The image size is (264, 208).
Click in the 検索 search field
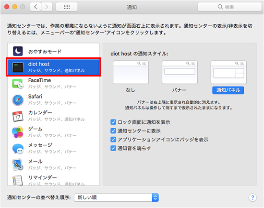229,7
